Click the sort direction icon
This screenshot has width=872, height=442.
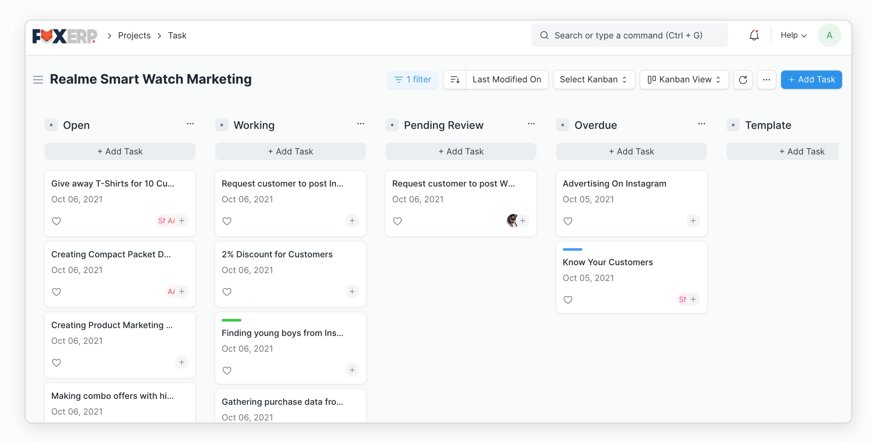[454, 80]
